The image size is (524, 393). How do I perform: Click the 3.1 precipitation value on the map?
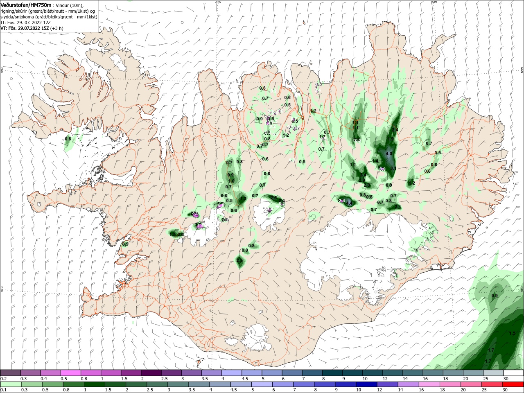click(393, 168)
